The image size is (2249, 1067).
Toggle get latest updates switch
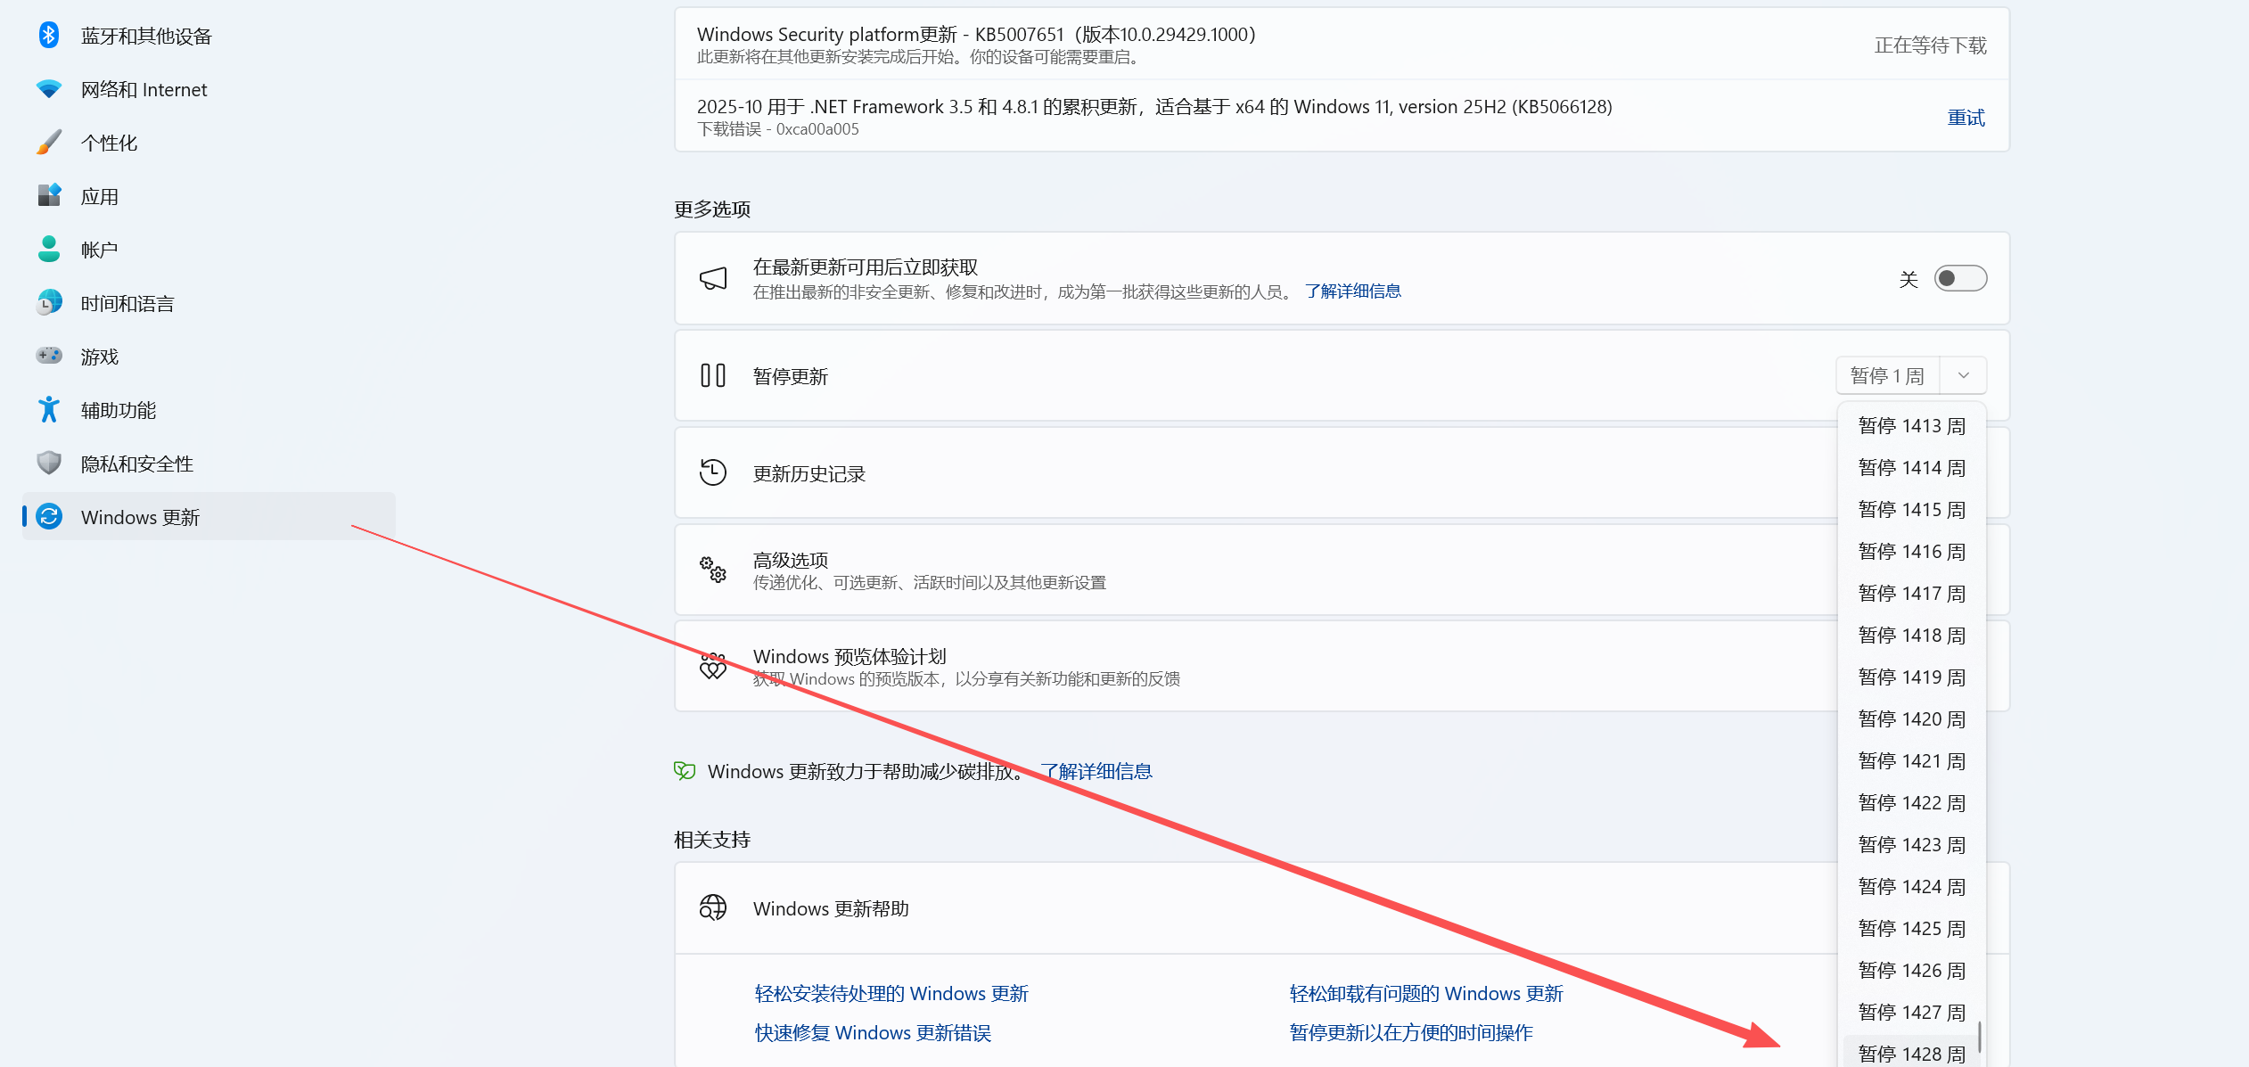tap(1959, 279)
